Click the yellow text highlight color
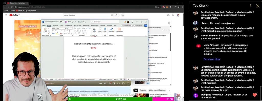The width and height of the screenshot is (262, 101). pos(57,33)
